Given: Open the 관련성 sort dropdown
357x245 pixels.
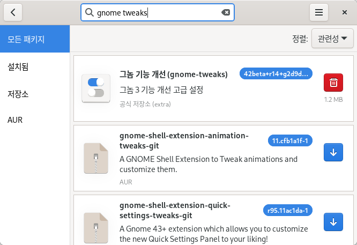Looking at the screenshot, I should [332, 38].
